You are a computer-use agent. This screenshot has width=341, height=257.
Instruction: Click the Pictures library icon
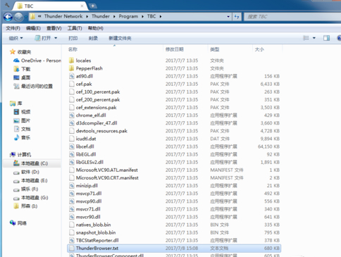pos(16,120)
